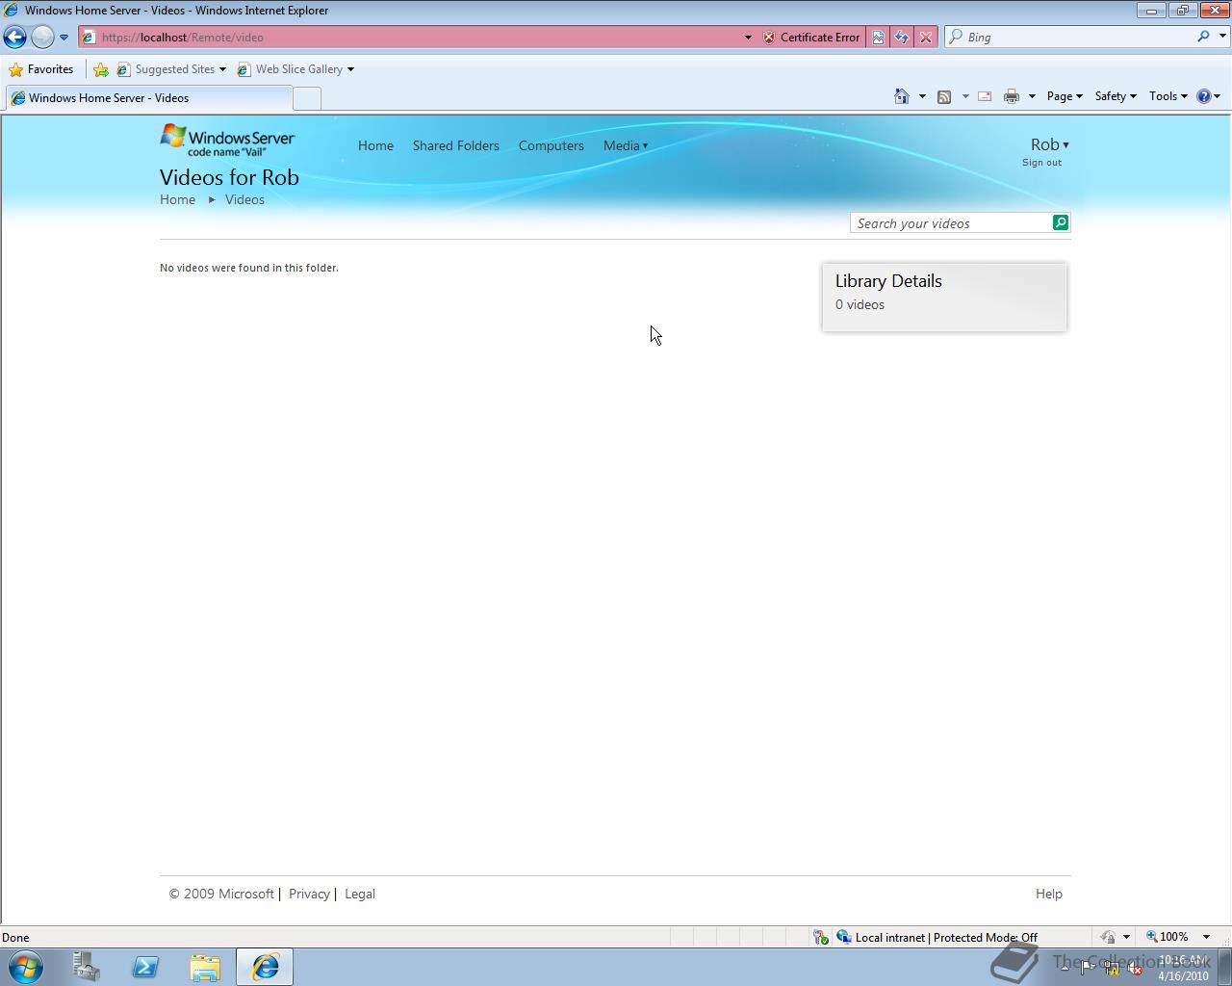Screen dimensions: 1232x986
Task: Click the Sign out link
Action: (x=1041, y=163)
